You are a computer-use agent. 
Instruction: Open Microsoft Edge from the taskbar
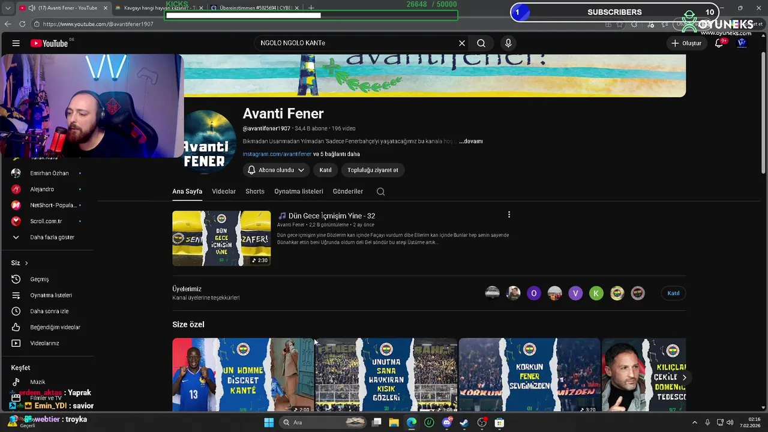click(x=412, y=422)
